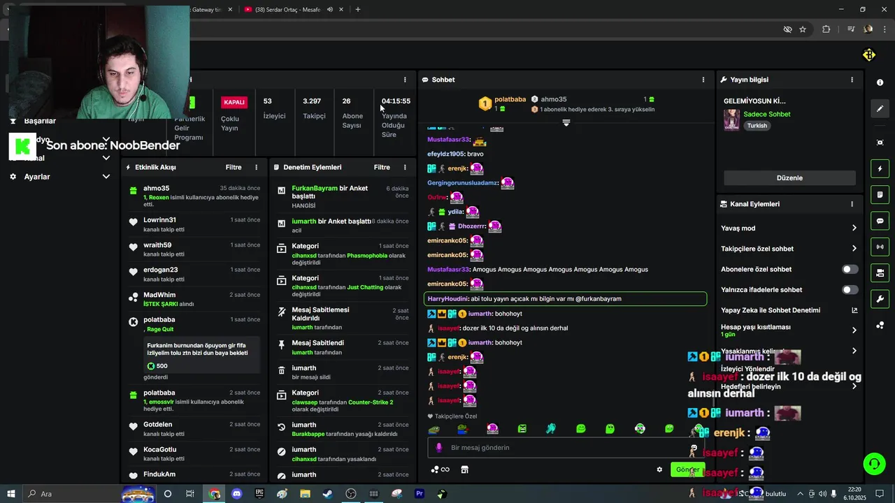Open the chat settings gear icon

click(x=659, y=469)
